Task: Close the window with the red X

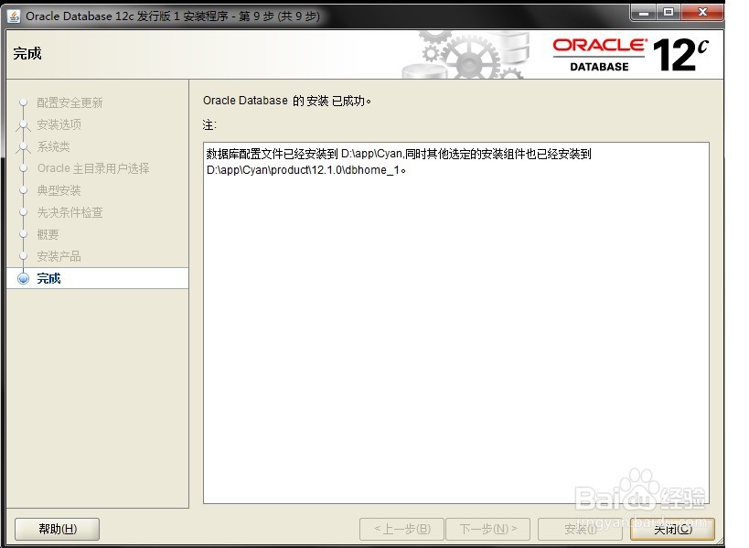Action: coord(702,13)
